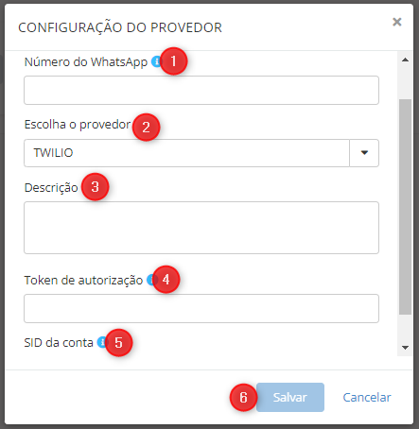Click red annotation marker number 5

click(x=118, y=343)
